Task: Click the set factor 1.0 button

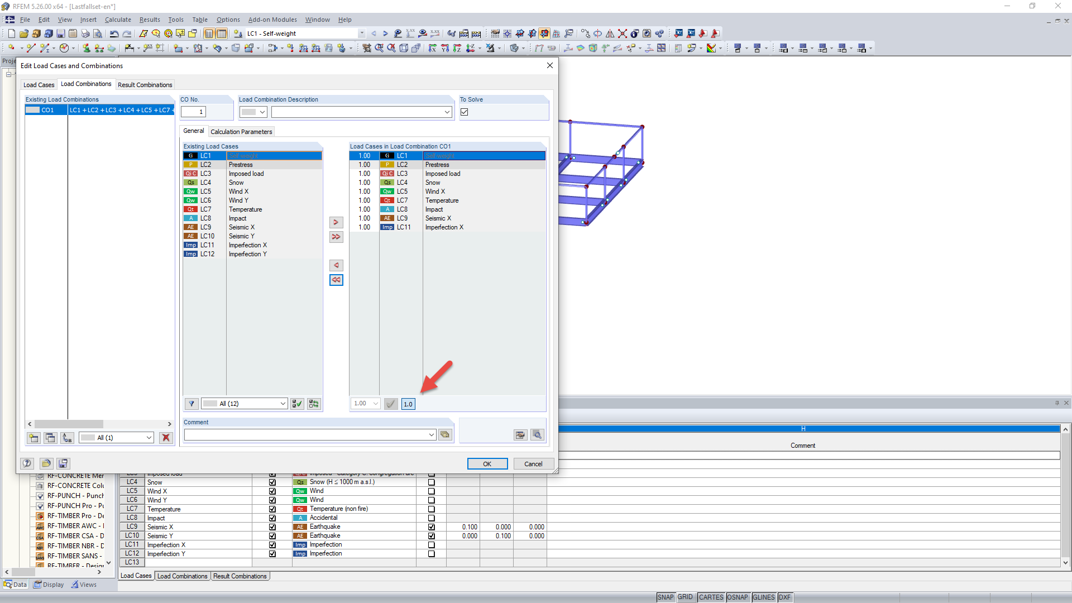Action: 408,404
